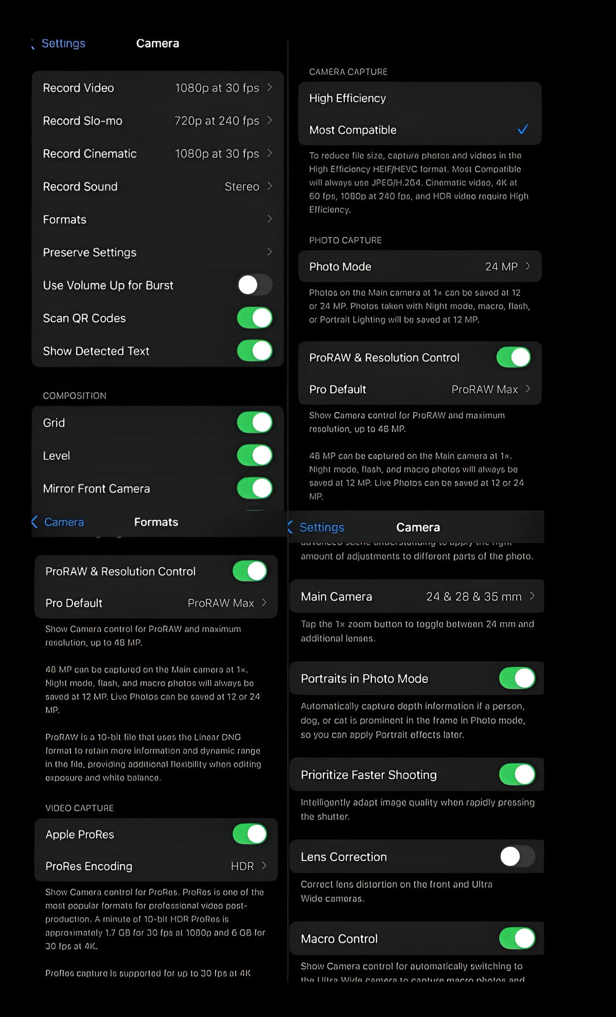This screenshot has width=616, height=1017.
Task: Enable Use Volume Up for Burst
Action: (x=254, y=285)
